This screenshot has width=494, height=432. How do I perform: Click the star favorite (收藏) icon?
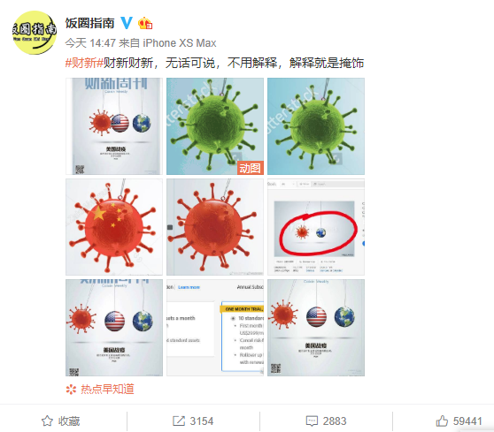47,421
